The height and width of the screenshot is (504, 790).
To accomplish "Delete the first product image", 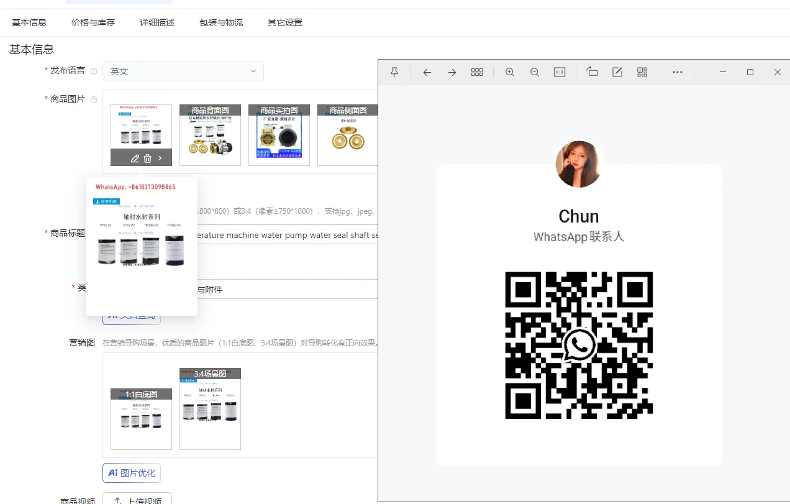I will tap(147, 158).
